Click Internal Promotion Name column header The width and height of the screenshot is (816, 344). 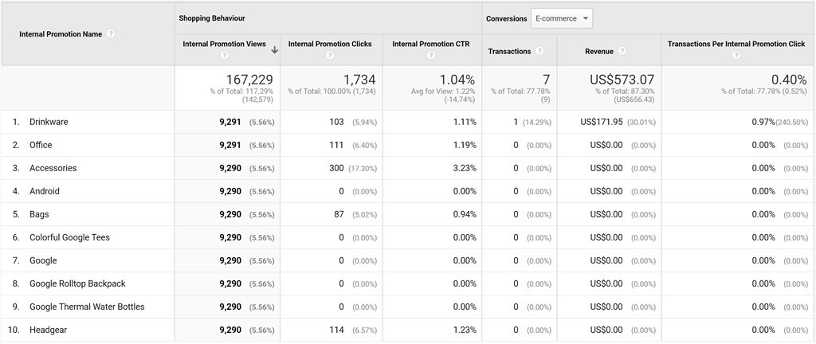pyautogui.click(x=61, y=33)
